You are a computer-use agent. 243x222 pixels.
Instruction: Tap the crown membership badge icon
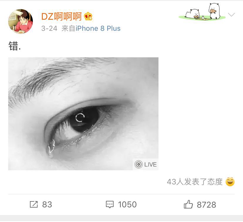coord(88,16)
